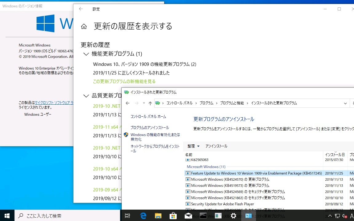
Task: Open the 2019-09 x64 update link
Action: pos(107,190)
